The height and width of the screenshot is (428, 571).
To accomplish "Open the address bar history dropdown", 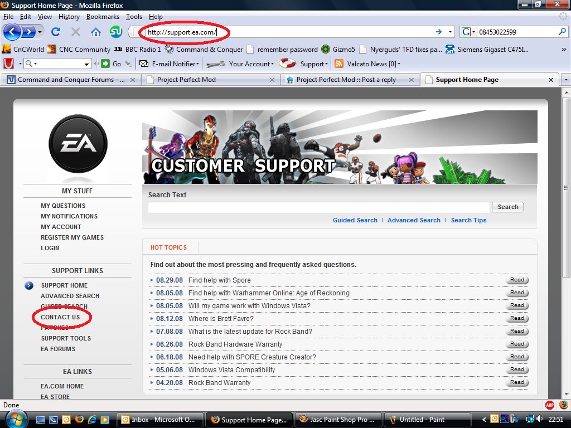I will click(450, 32).
